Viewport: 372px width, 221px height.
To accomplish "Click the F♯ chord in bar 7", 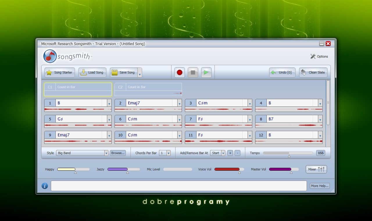I will 201,119.
